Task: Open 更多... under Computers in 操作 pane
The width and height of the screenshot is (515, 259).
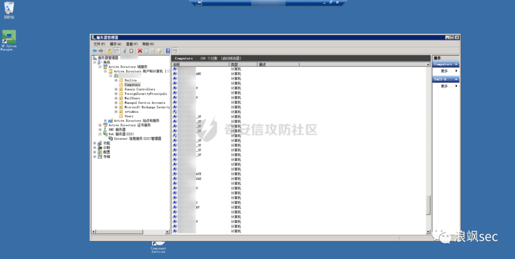Action: click(446, 71)
